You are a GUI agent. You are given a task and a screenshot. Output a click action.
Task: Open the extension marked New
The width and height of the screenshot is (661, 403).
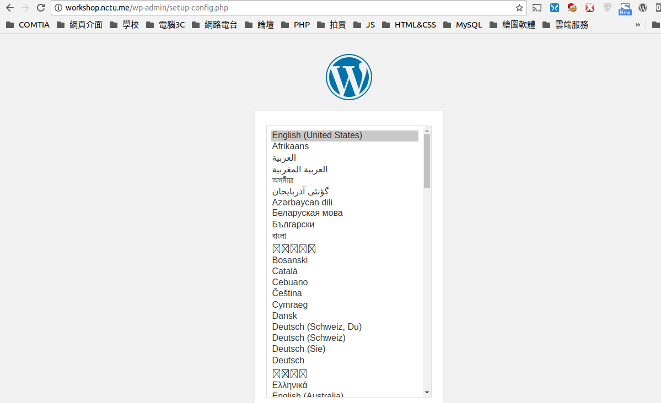[x=625, y=9]
